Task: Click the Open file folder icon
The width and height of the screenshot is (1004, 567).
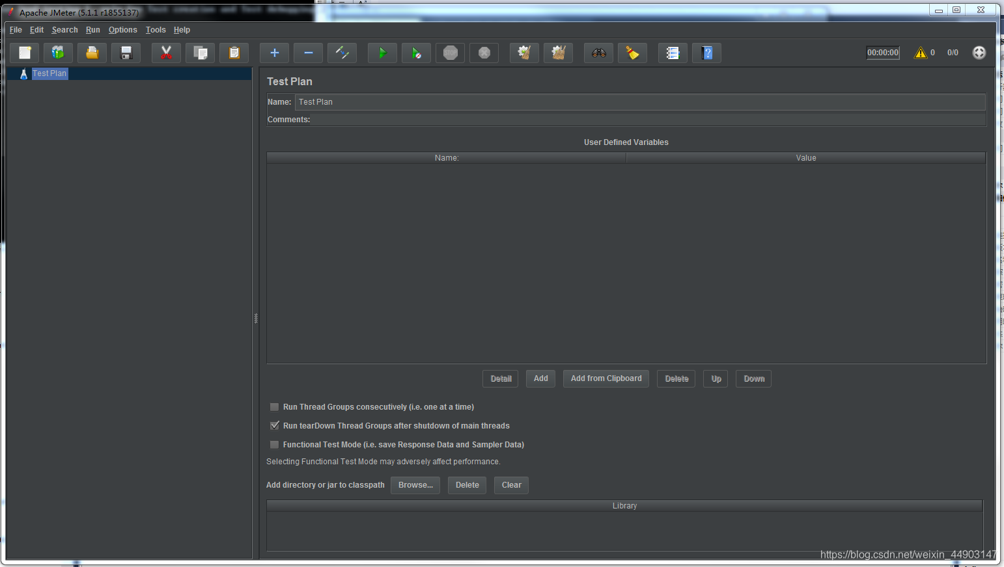Action: (92, 53)
